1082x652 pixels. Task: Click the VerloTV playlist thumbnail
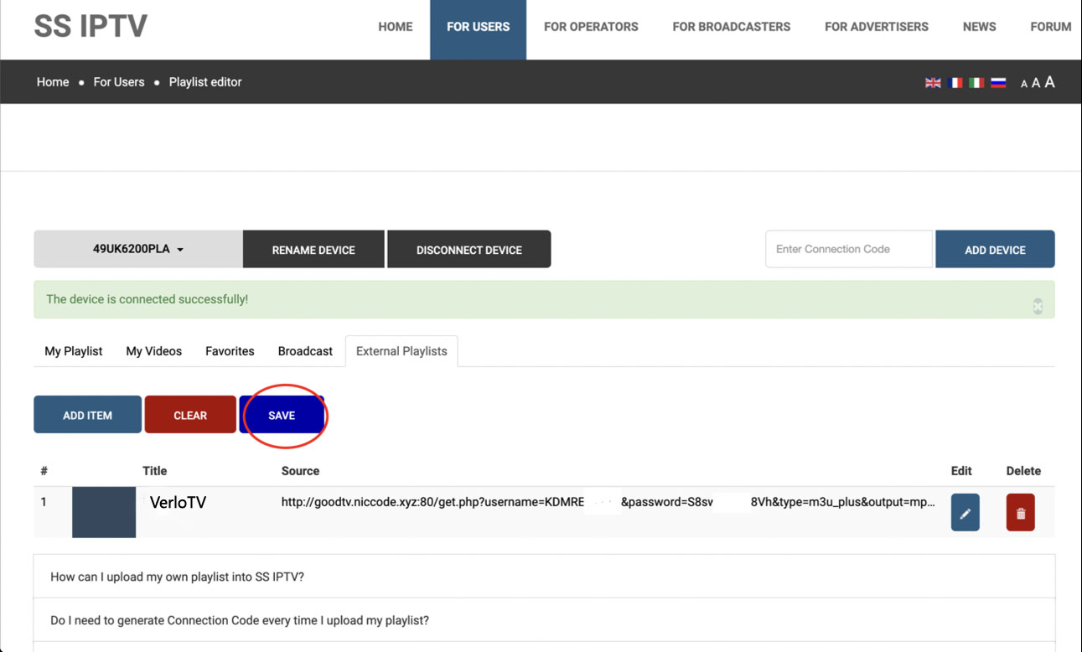tap(104, 512)
